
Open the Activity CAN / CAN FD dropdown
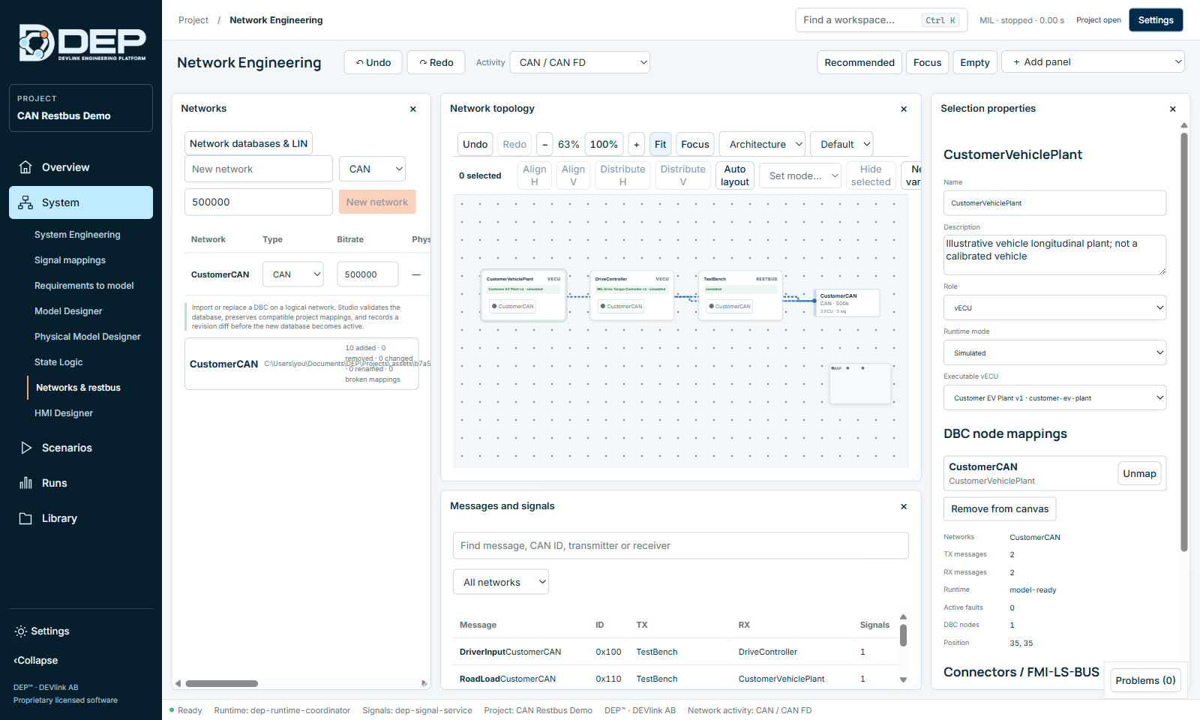(580, 62)
